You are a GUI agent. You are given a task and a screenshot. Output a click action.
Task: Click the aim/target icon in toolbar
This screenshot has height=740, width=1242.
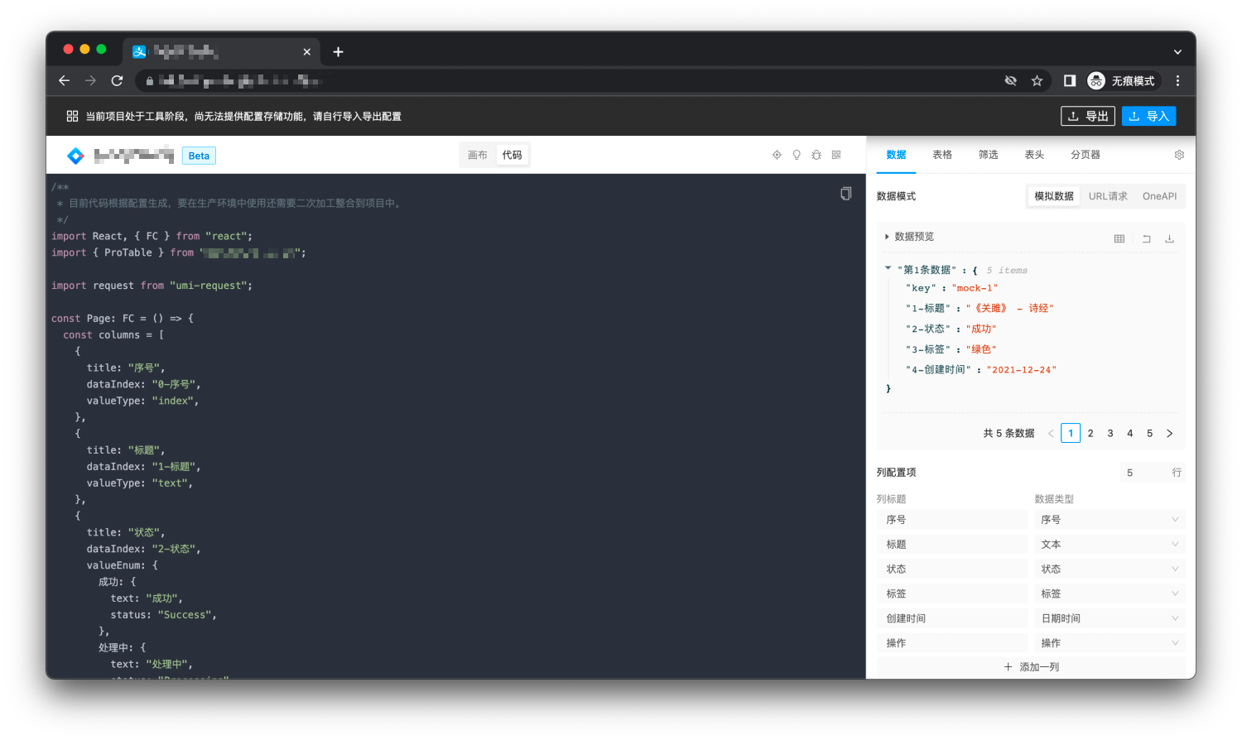point(777,155)
